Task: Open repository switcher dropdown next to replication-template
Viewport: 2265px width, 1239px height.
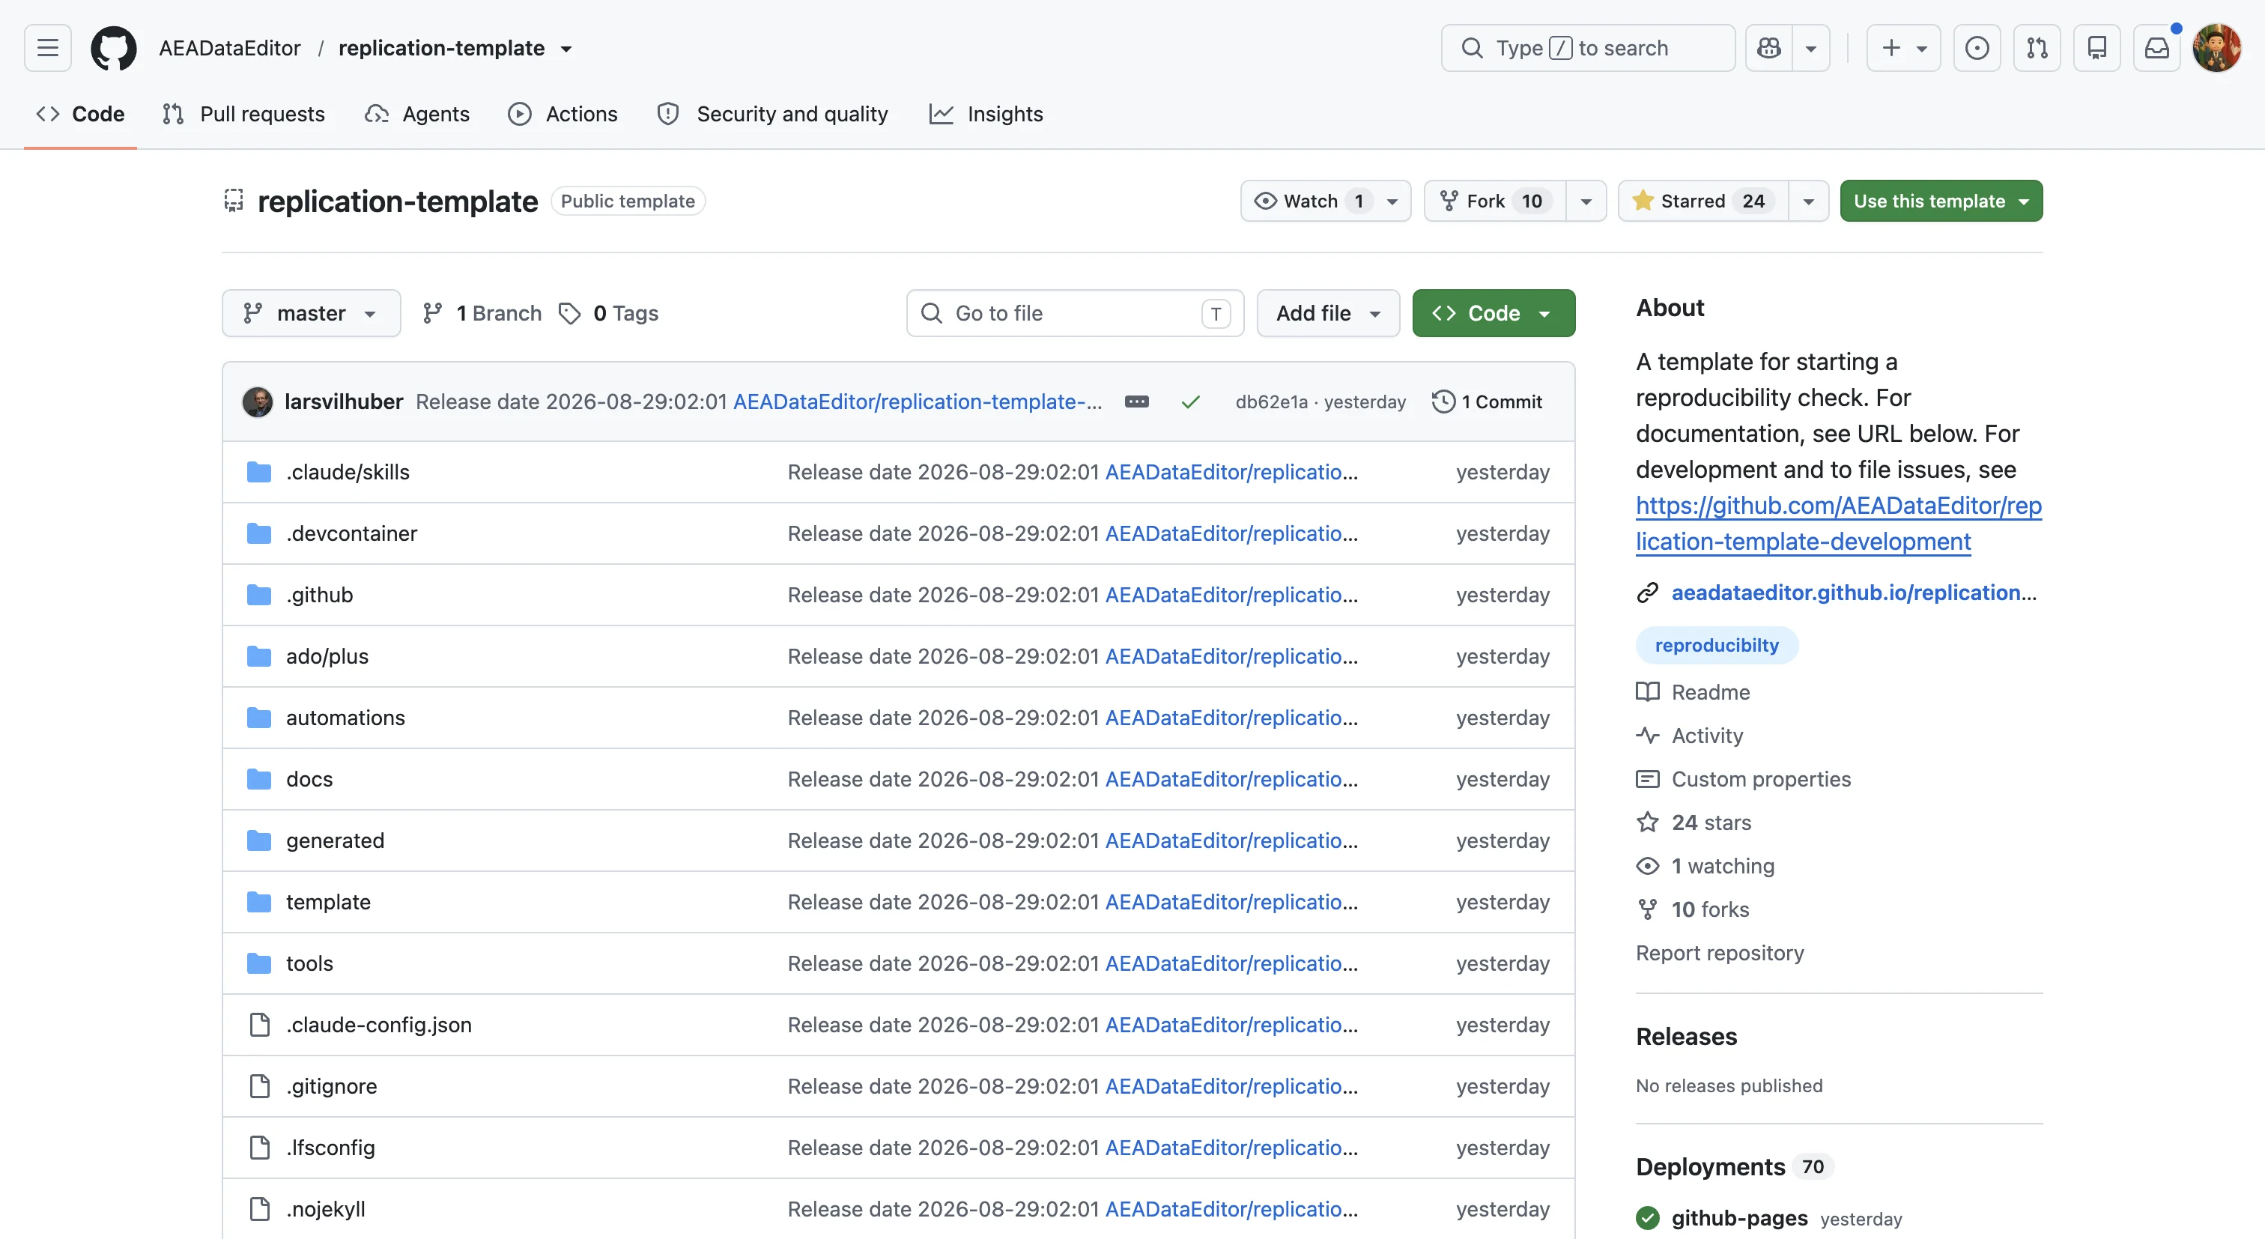Action: click(x=566, y=49)
